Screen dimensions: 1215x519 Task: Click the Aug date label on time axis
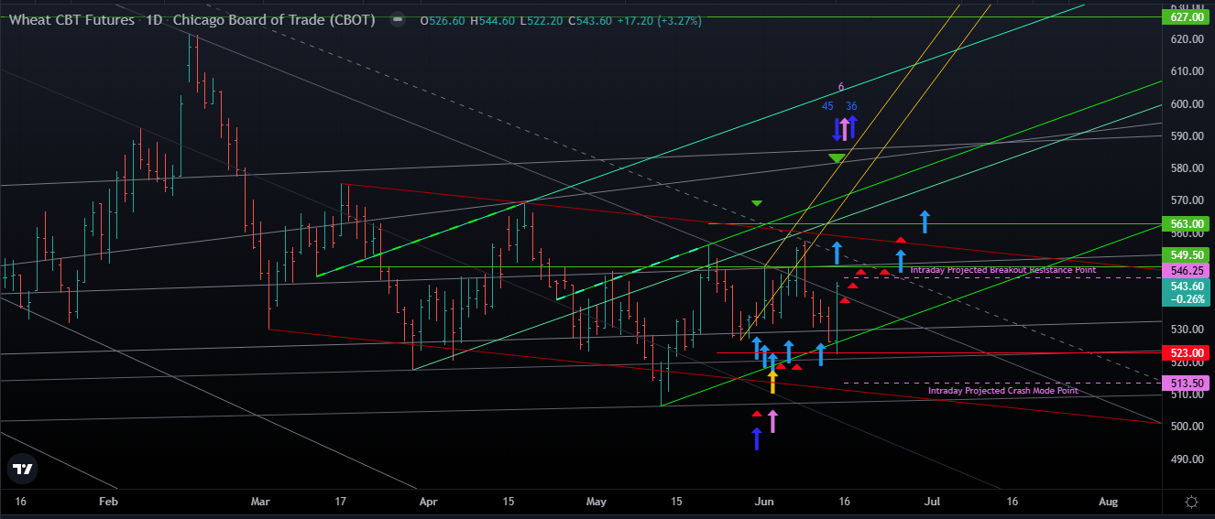point(1108,502)
